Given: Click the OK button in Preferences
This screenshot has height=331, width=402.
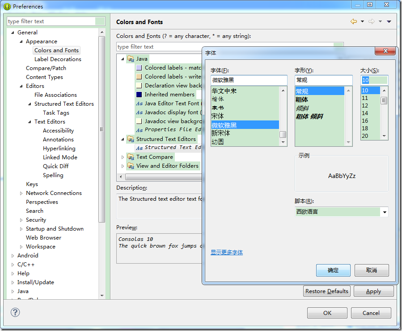Looking at the screenshot, I should 327,313.
